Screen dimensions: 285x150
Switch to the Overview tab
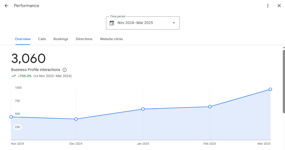[x=23, y=39]
